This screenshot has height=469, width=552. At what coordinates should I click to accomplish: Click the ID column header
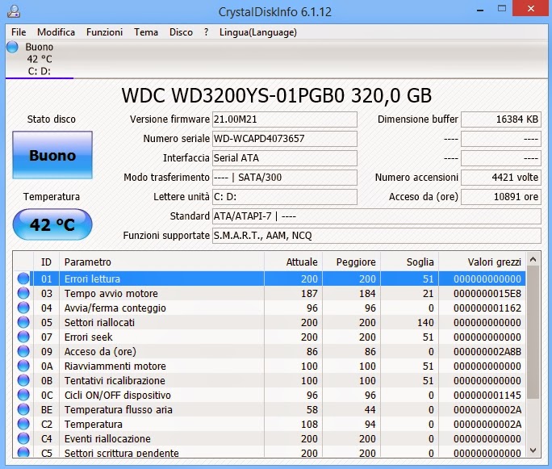(x=46, y=262)
